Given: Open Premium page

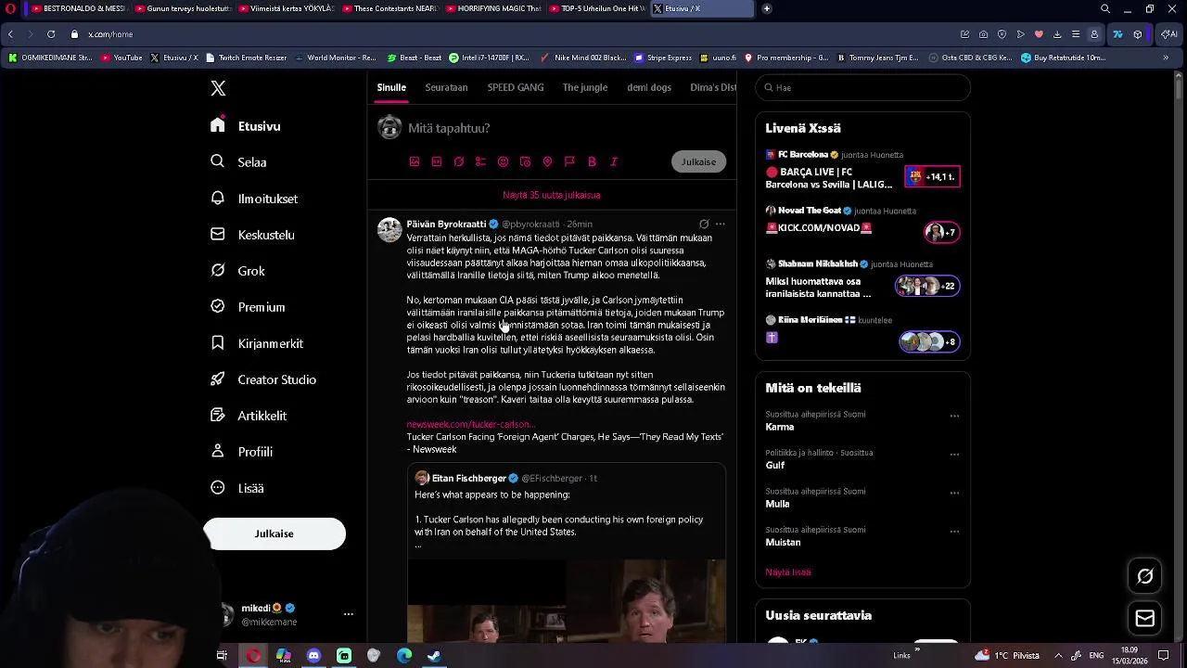Looking at the screenshot, I should point(248,307).
